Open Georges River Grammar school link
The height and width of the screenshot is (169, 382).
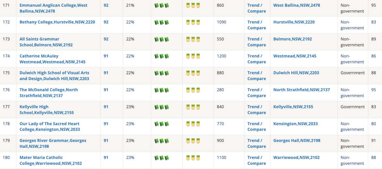(x=53, y=144)
